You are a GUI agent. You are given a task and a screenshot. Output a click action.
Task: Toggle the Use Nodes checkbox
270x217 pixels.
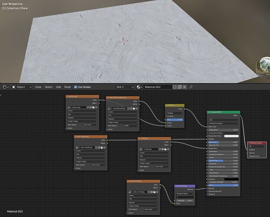tap(76, 87)
